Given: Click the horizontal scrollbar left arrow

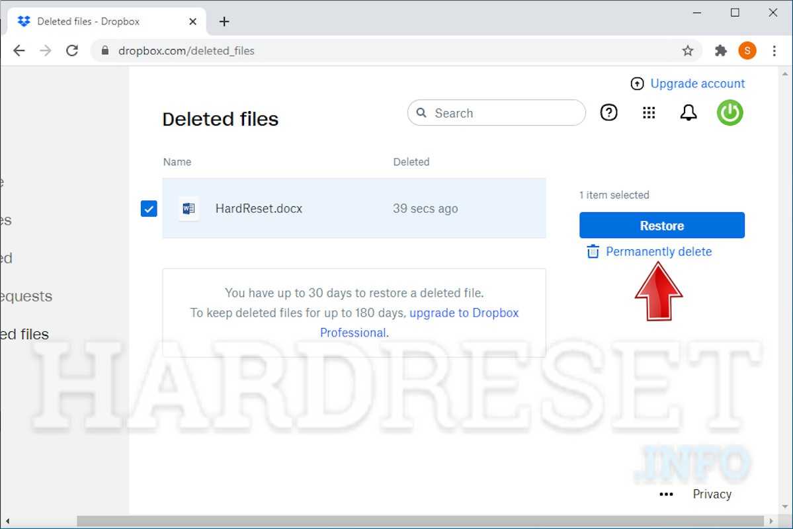Looking at the screenshot, I should (7, 521).
